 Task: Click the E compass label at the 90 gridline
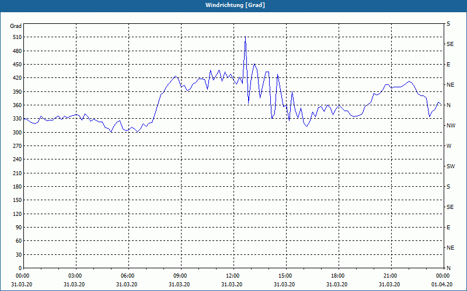[448, 228]
